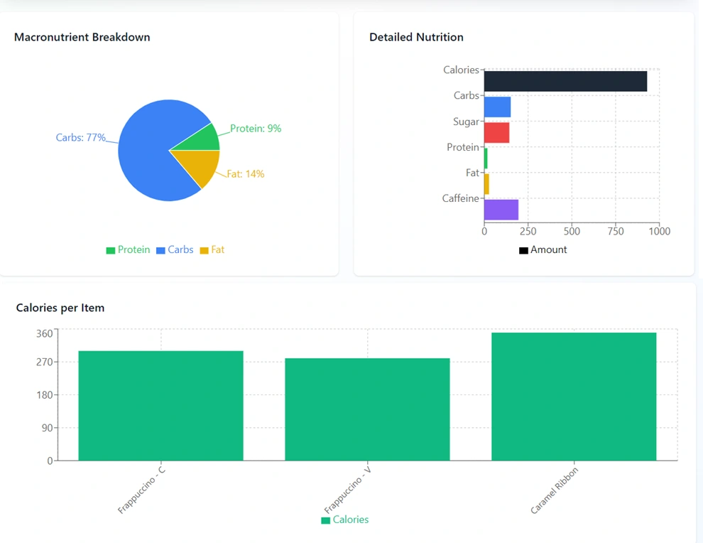This screenshot has height=543, width=703.
Task: Click the blue Carbs legend square icon
Action: point(160,250)
